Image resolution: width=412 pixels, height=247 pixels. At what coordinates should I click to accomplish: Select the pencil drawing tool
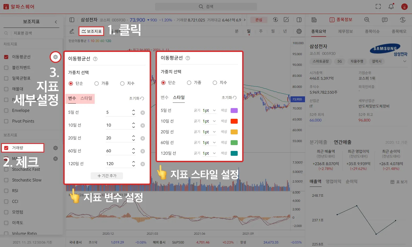click(72, 31)
